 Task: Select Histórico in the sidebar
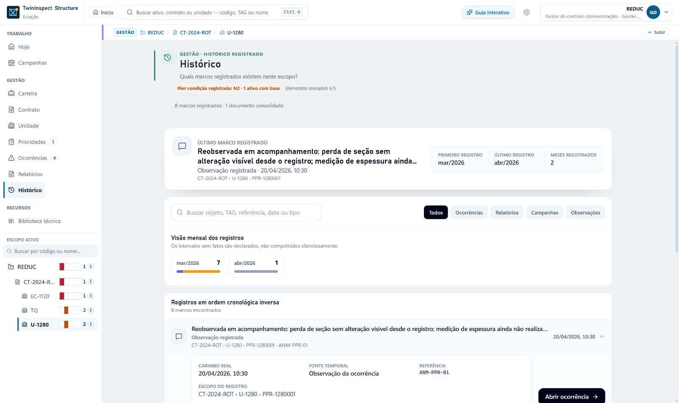(x=25, y=190)
